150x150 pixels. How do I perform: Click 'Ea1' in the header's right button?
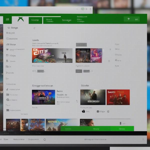[x=136, y=19]
